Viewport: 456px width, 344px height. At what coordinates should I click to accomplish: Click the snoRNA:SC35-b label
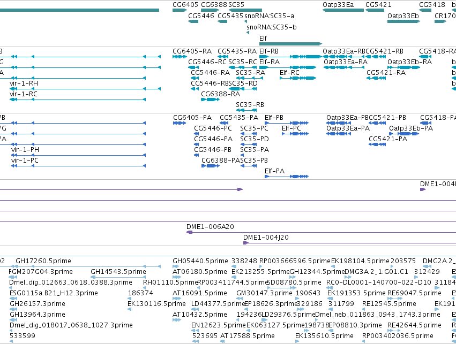pos(272,27)
